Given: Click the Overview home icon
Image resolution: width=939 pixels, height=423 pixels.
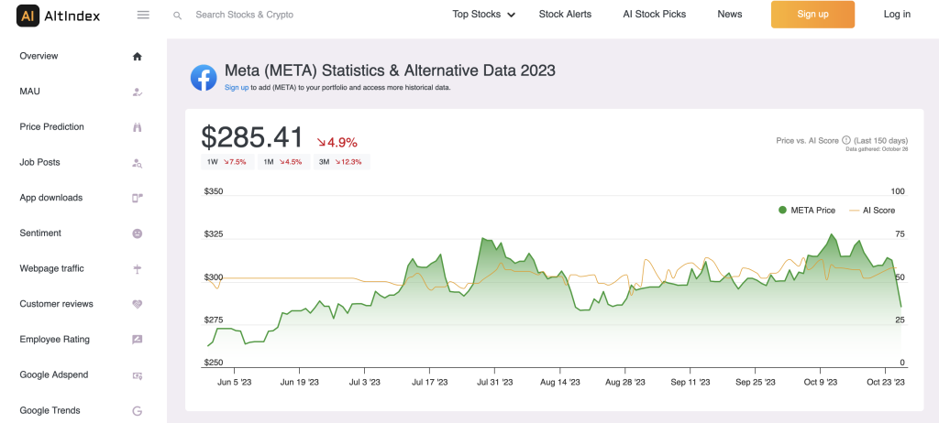Looking at the screenshot, I should click(x=138, y=56).
